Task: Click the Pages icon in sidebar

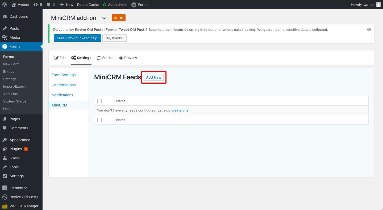Action: coord(5,119)
